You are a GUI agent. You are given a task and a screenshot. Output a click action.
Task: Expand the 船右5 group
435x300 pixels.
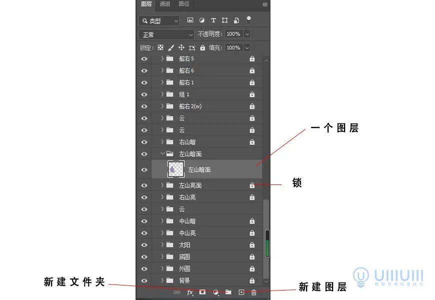[x=162, y=58]
